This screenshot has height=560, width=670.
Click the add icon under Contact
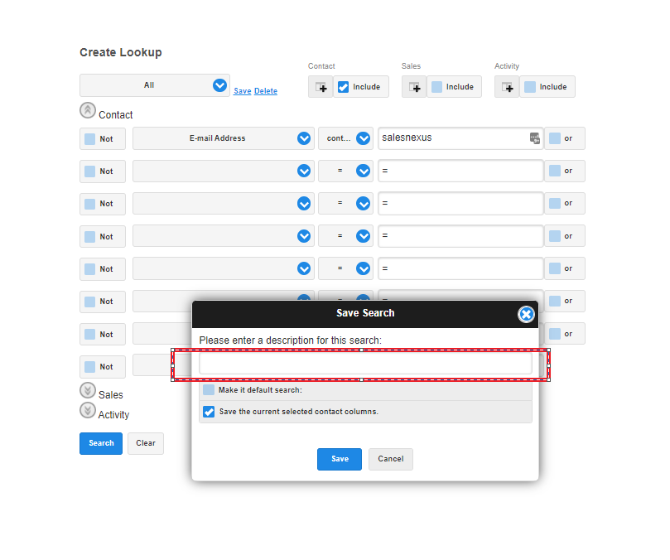pos(321,87)
